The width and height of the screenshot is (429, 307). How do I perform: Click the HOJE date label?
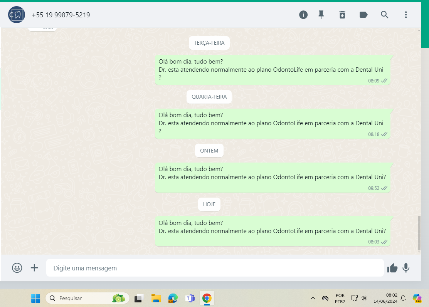coord(209,204)
